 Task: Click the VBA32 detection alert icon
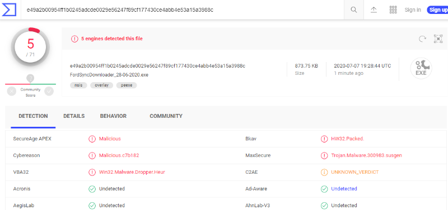click(92, 172)
